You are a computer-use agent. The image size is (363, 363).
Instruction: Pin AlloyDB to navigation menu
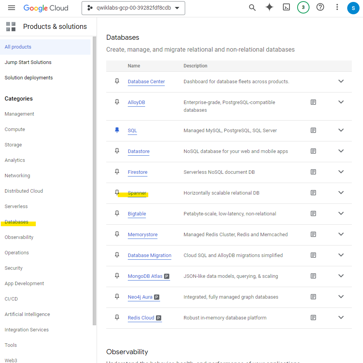pos(117,102)
